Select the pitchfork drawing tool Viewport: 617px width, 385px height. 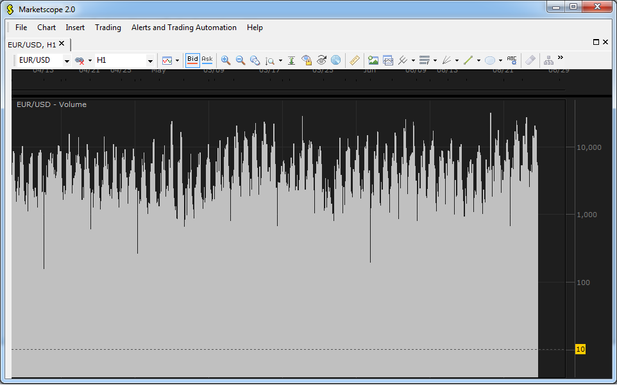[403, 60]
